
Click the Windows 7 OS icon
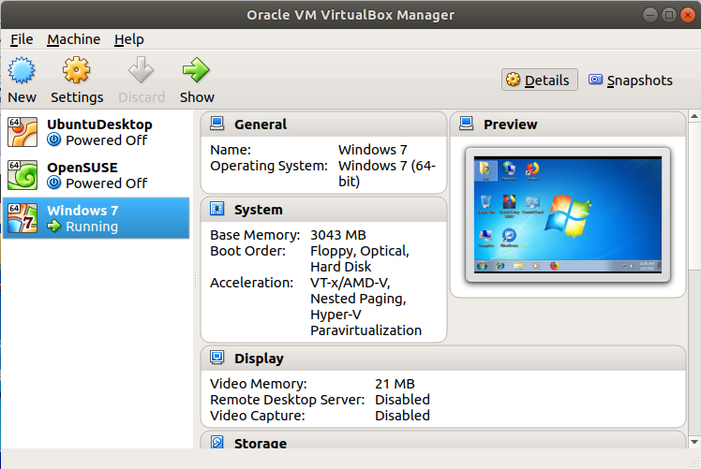click(22, 218)
